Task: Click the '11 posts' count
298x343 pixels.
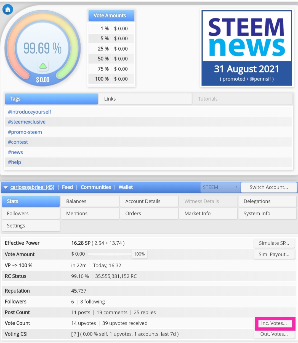Action: (81, 312)
